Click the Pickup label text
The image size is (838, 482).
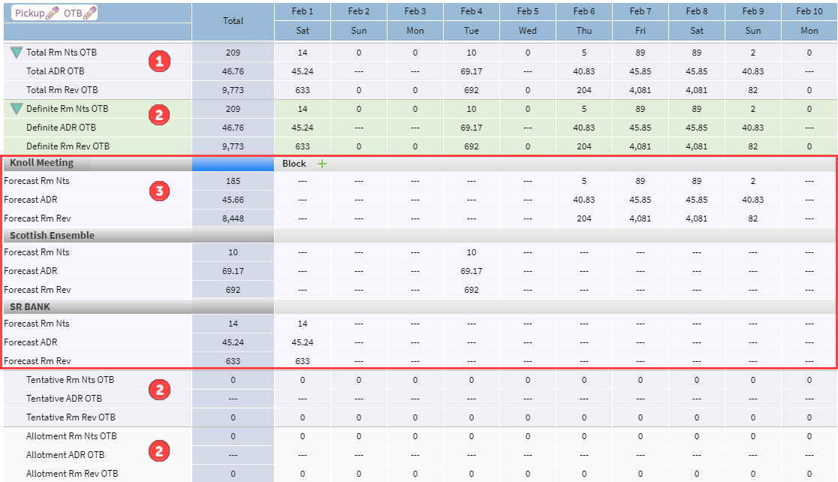[30, 13]
